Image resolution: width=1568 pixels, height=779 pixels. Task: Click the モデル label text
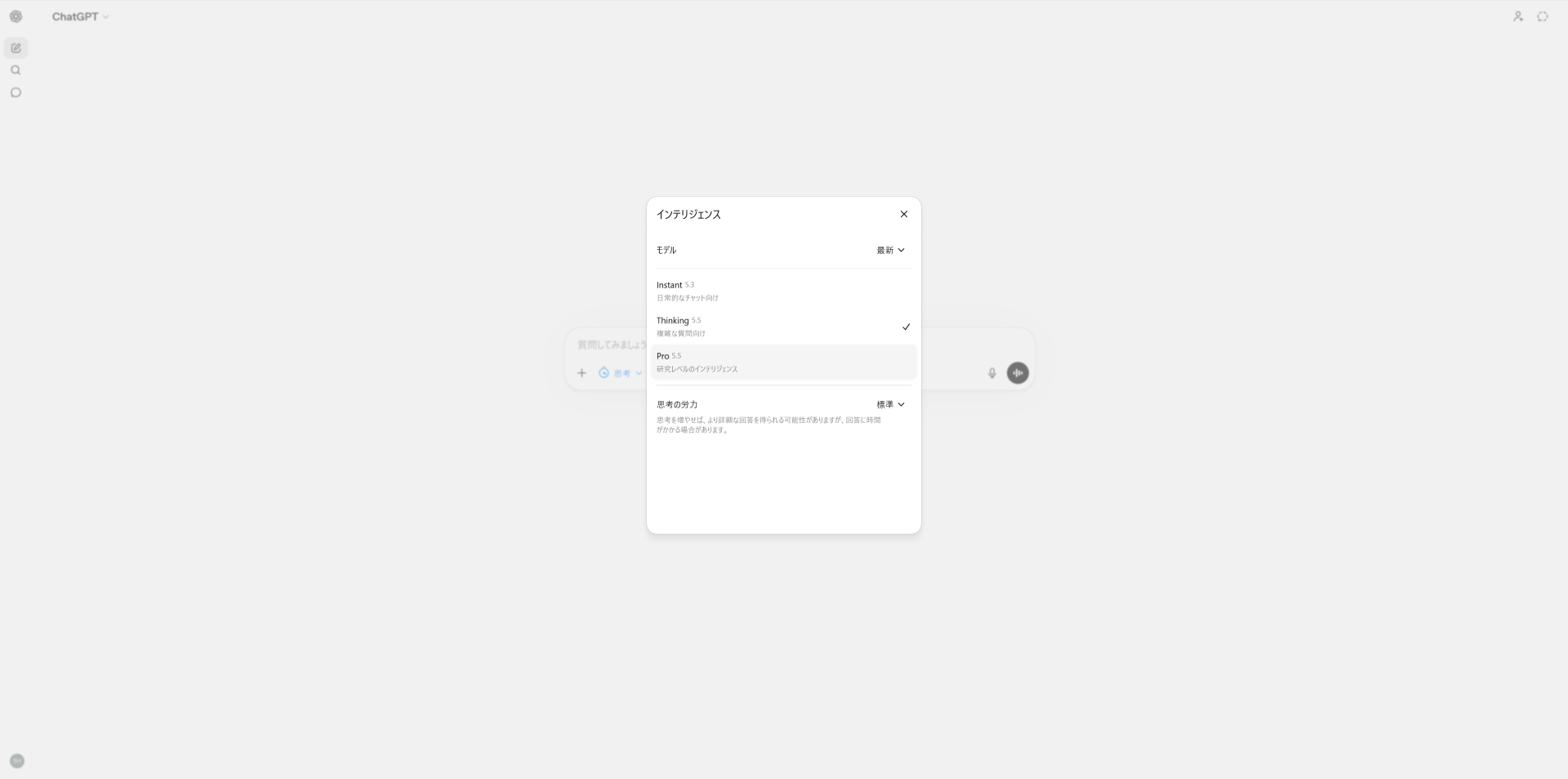coord(666,250)
